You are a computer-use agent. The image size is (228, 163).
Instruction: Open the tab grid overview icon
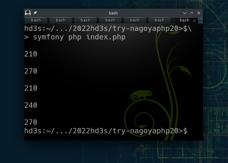(201, 20)
